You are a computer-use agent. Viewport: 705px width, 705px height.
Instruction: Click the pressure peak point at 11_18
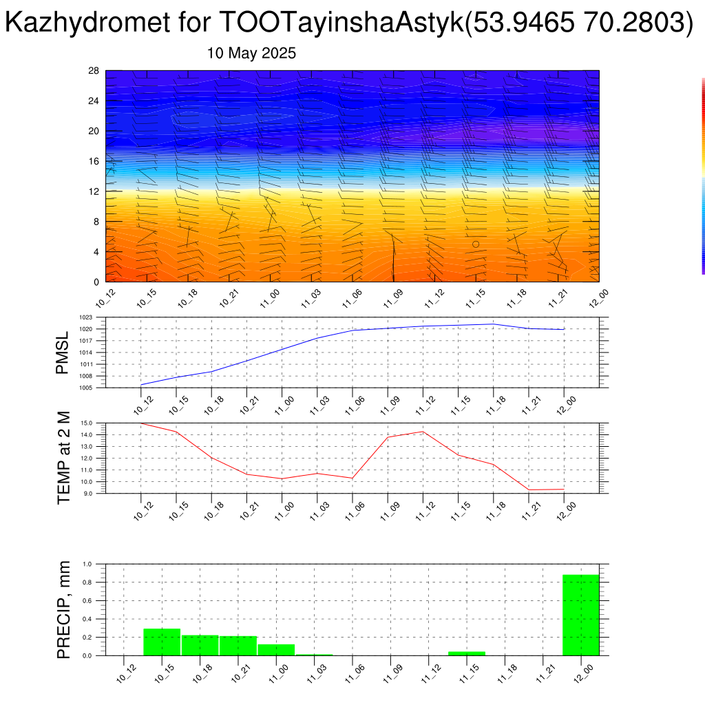pyautogui.click(x=494, y=324)
